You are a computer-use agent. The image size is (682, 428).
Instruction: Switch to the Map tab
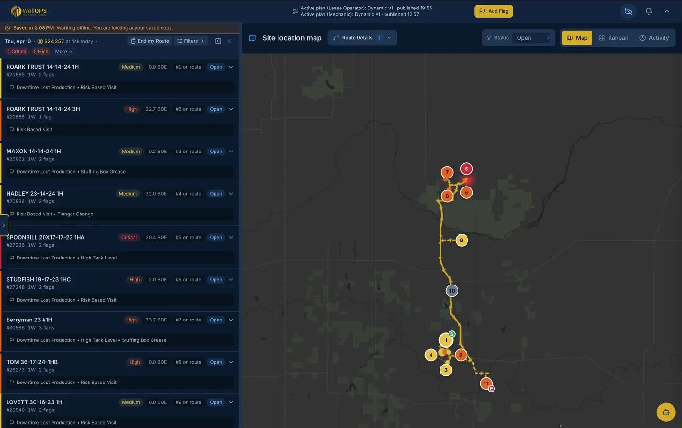point(577,38)
